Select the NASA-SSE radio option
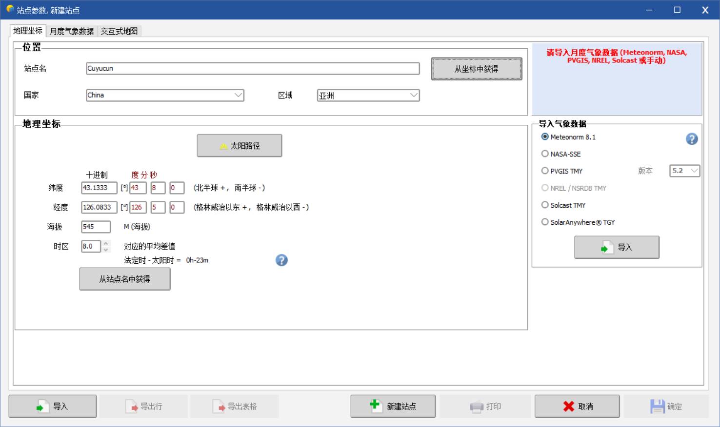720x427 pixels. click(545, 154)
